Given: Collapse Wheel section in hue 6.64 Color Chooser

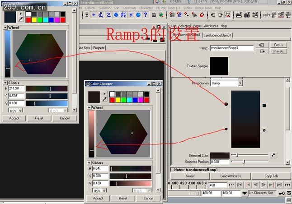Looking at the screenshot, I should (89, 107).
